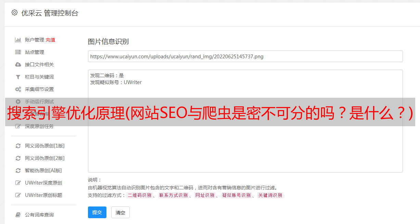Click the 发现疑似账号：UWriter result line
Screen dimensions: 420x224
point(116,82)
